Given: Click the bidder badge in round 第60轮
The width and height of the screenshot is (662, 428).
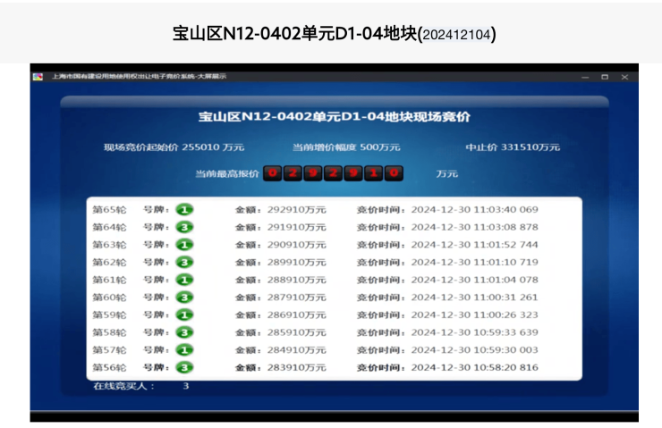Looking at the screenshot, I should point(184,298).
